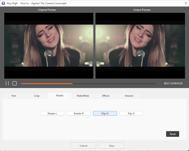Pause the video playback
The image size is (189, 151).
[x=7, y=83]
